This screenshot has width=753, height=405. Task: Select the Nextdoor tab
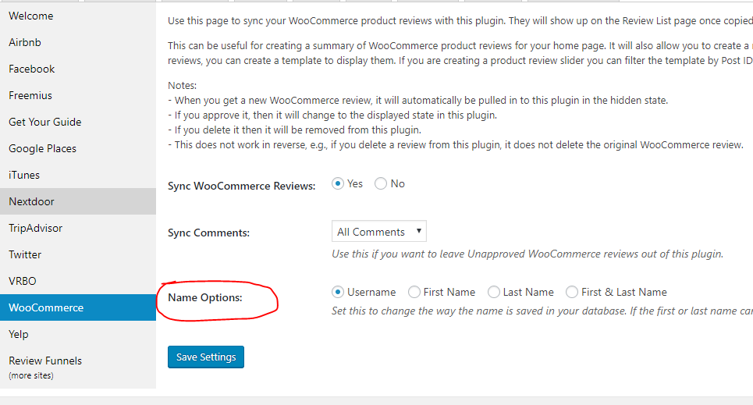click(x=78, y=201)
